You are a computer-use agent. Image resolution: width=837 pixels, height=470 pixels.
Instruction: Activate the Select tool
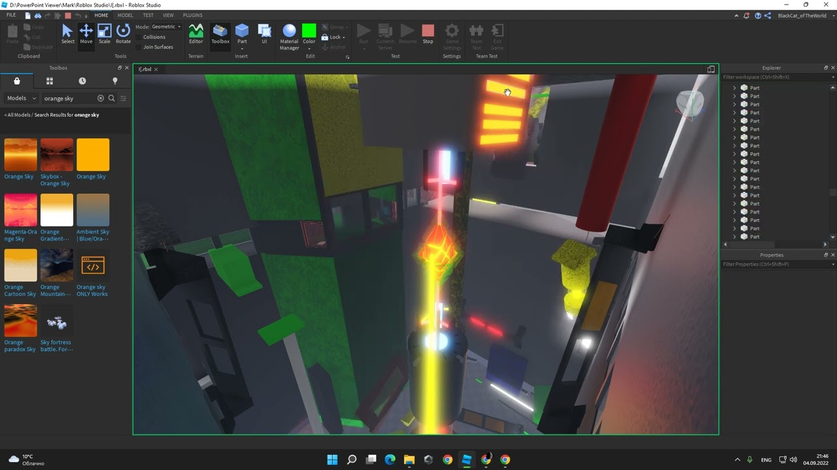[x=67, y=34]
